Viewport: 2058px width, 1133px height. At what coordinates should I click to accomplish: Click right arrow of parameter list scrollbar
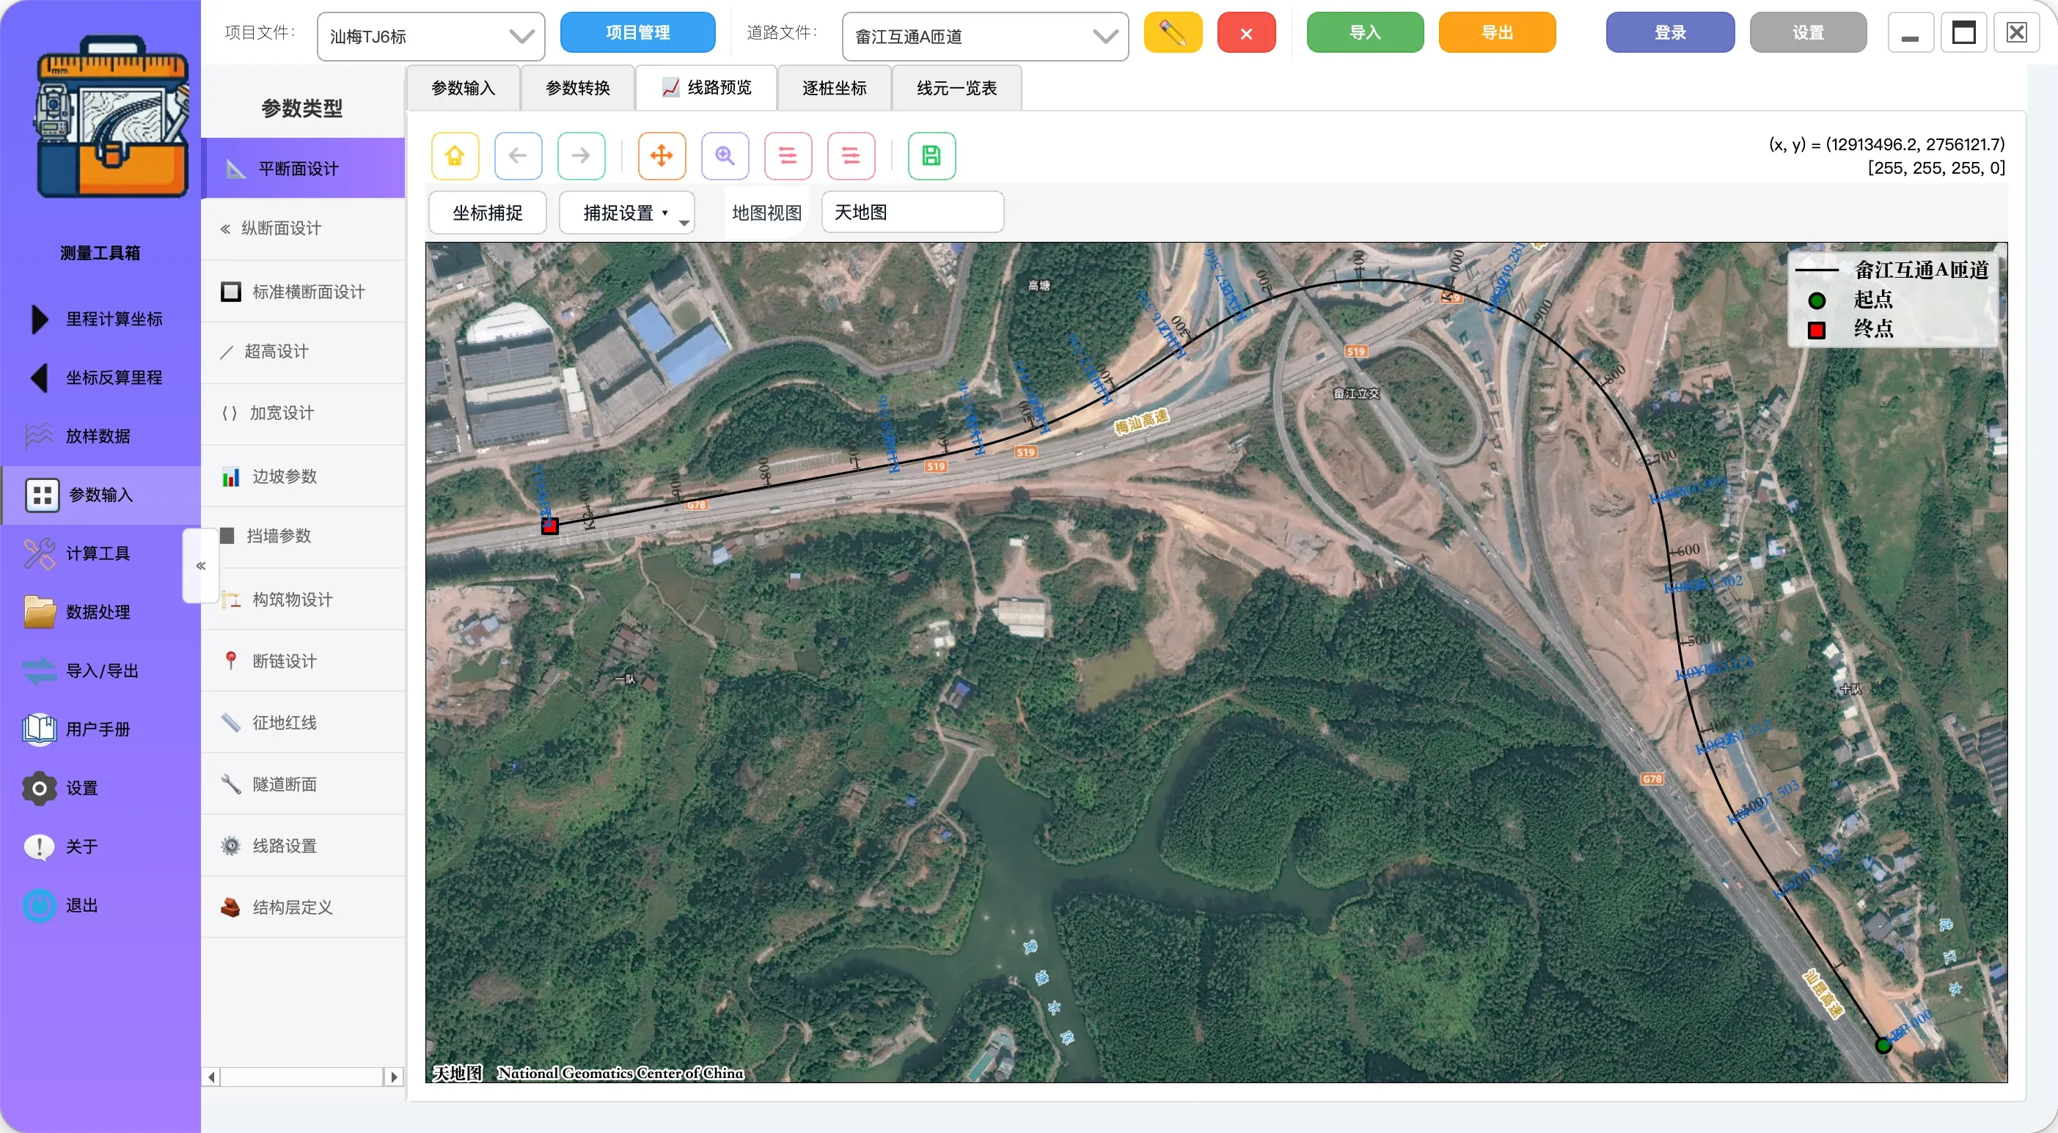tap(394, 1077)
